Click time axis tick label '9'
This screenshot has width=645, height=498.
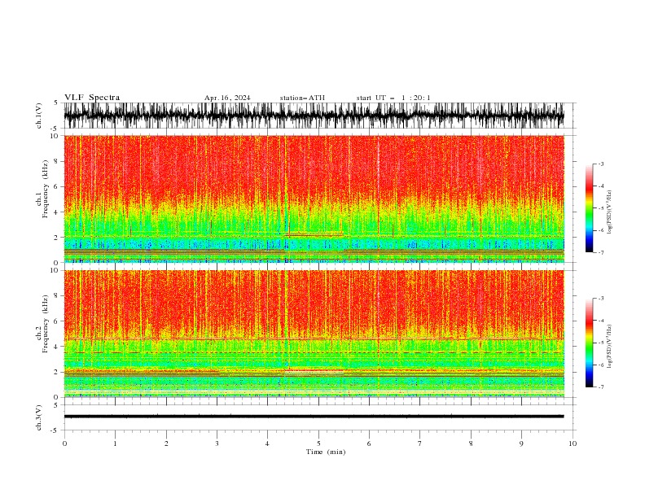(521, 443)
